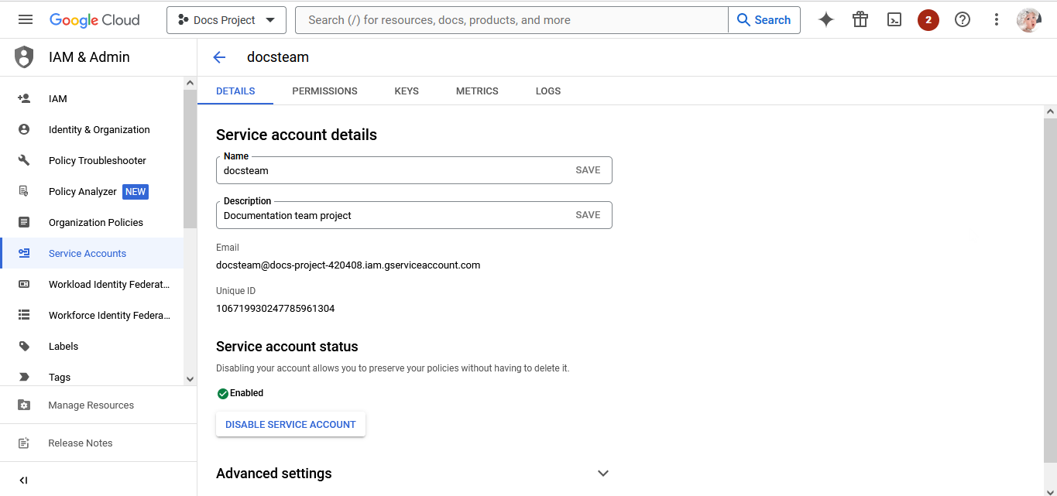
Task: Open the Gemini AI sparkle icon
Action: coord(826,20)
